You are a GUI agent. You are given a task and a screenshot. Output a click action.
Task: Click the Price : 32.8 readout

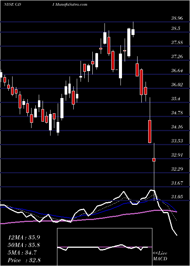click(x=24, y=260)
